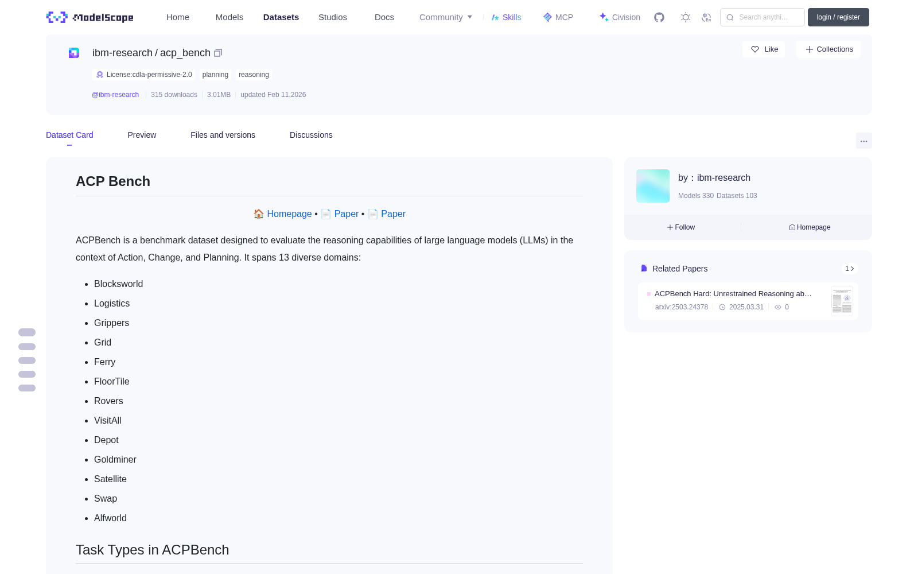The width and height of the screenshot is (918, 574).
Task: Click the planning tag
Action: [215, 75]
